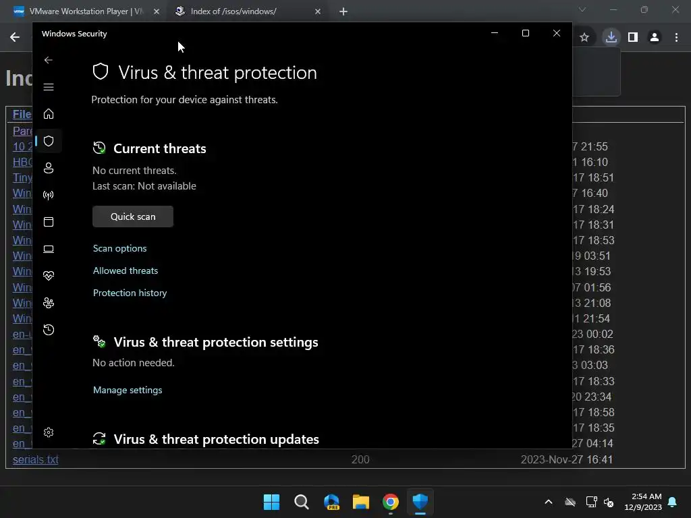Launch Microsoft Edge from taskbar
The width and height of the screenshot is (691, 518).
tap(331, 502)
